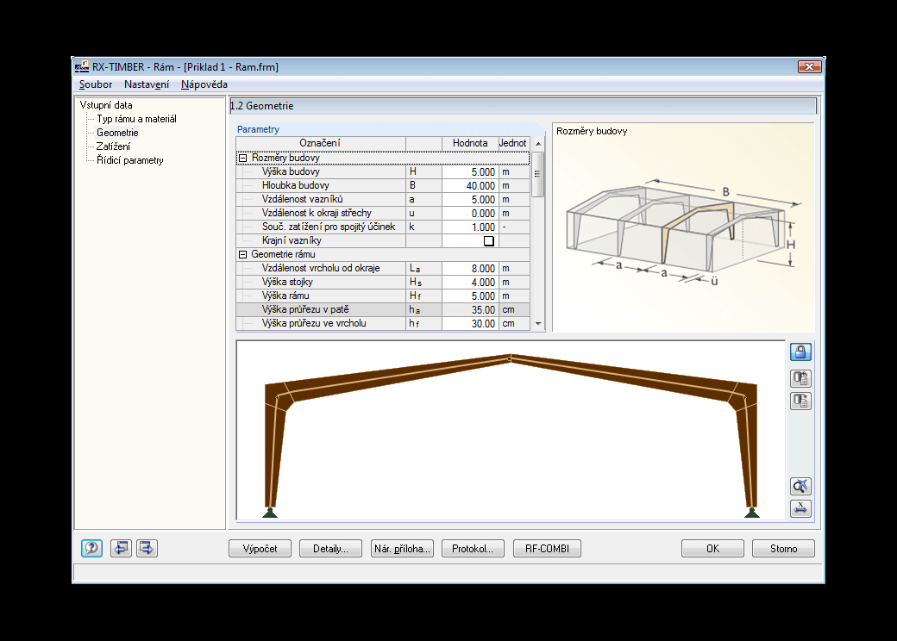
Task: Collapse the Geometrie rámu group
Action: click(242, 255)
